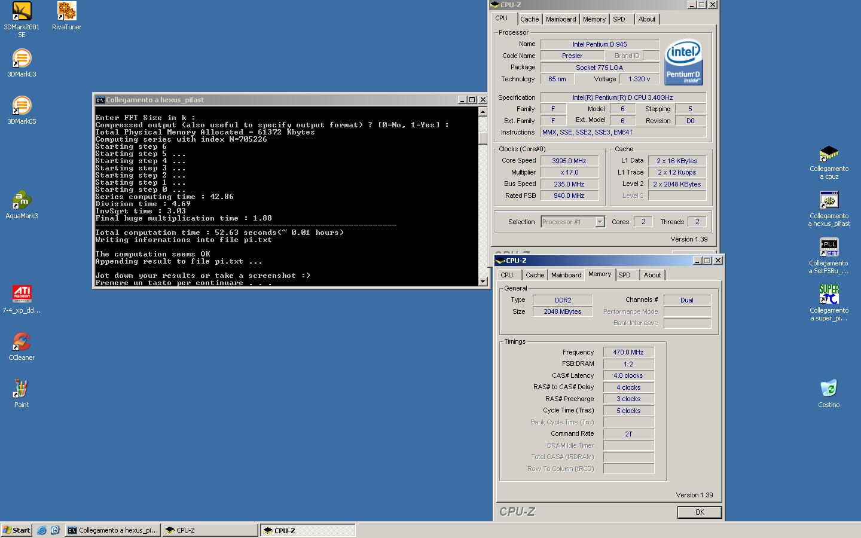Click the Bus Speed 235.0 MHz value
The height and width of the screenshot is (538, 861).
pos(569,184)
